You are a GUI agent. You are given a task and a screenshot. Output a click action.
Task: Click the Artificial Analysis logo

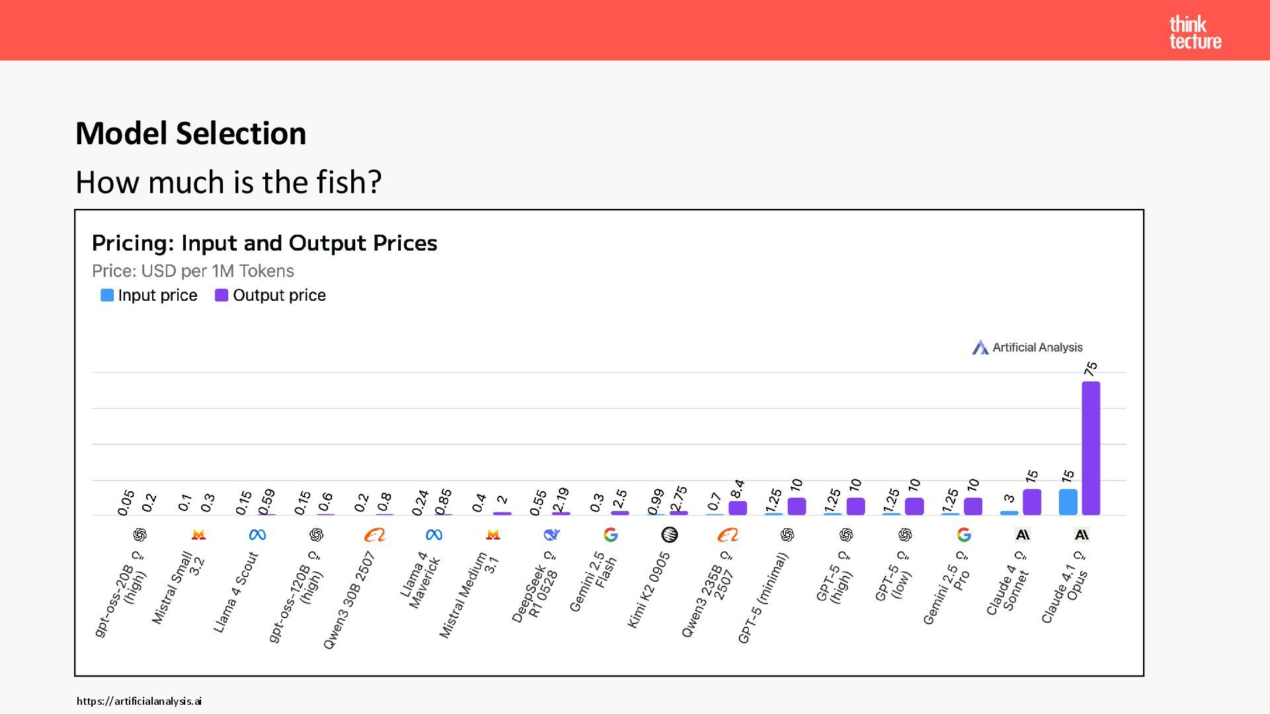click(x=1027, y=347)
